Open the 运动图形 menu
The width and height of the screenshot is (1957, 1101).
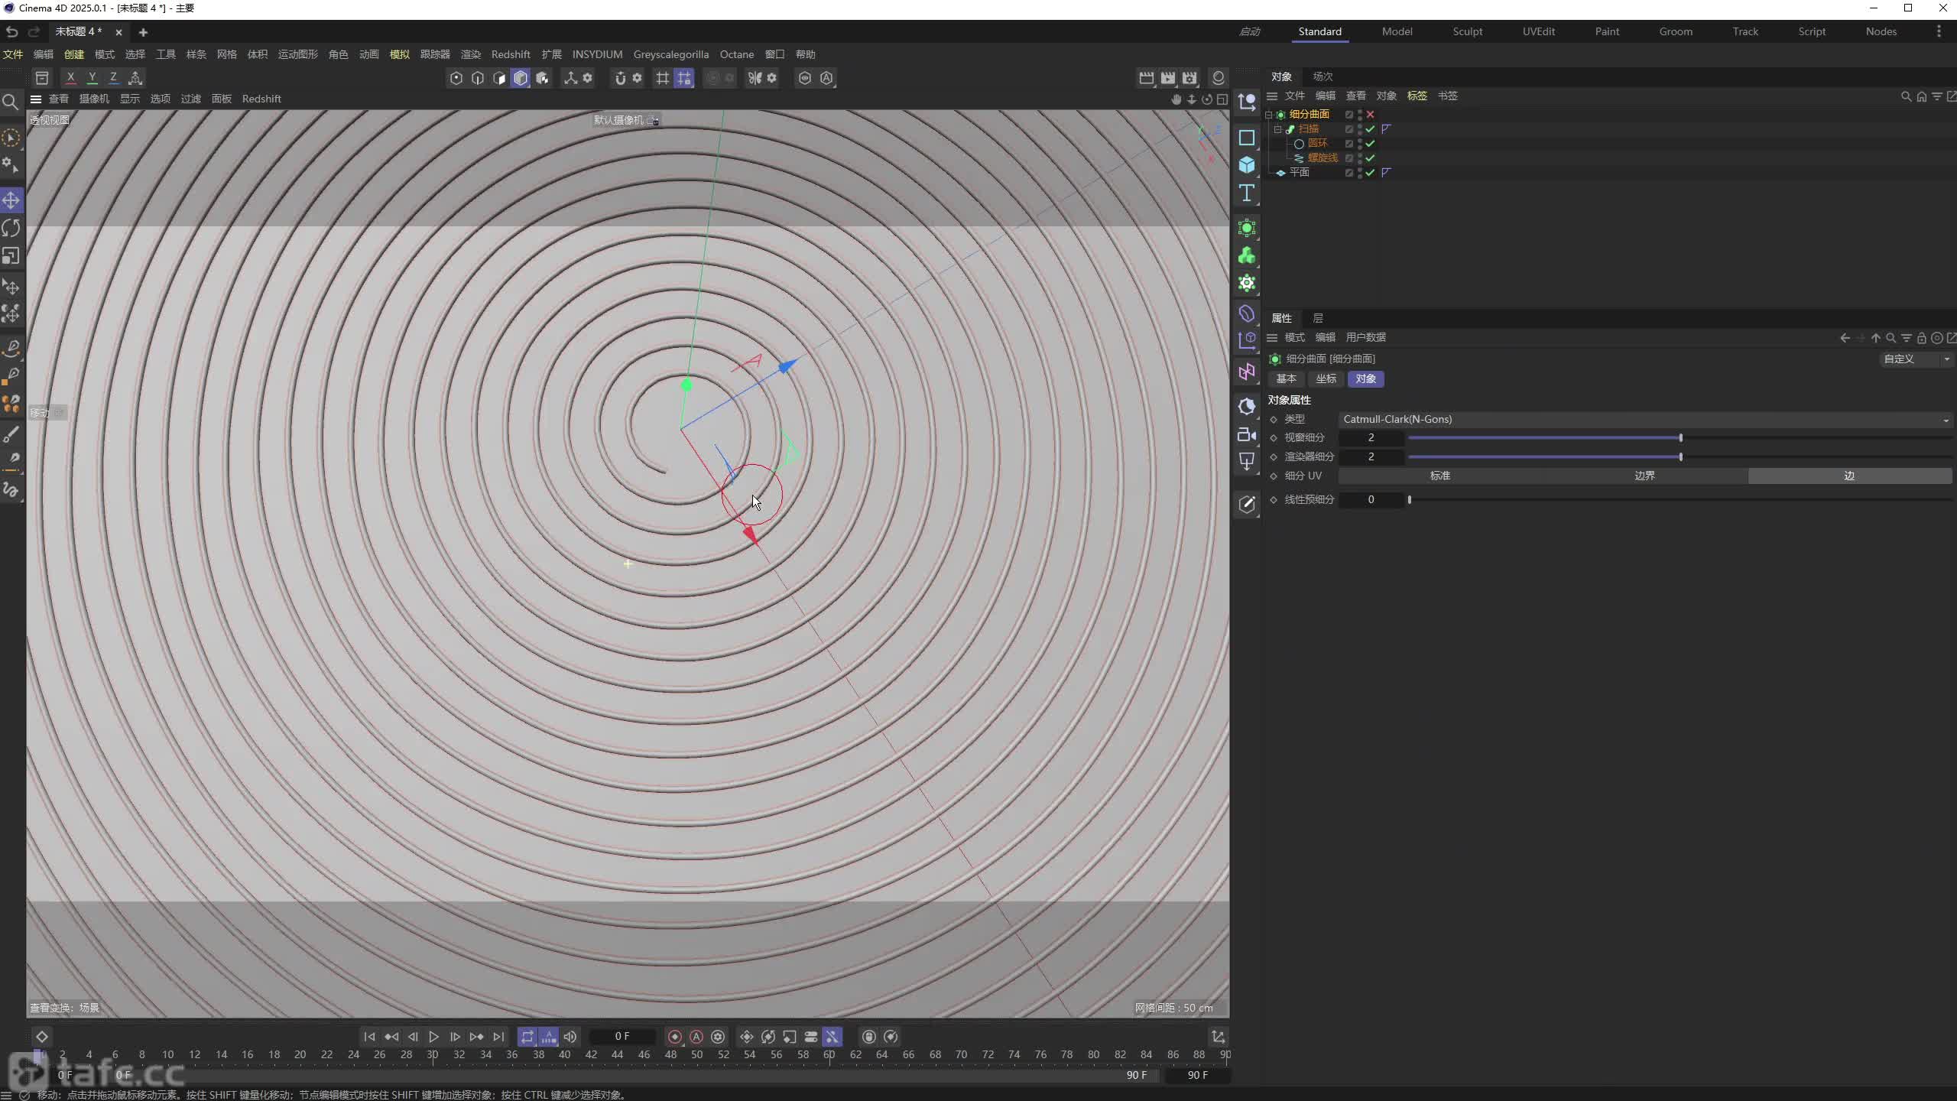(298, 54)
